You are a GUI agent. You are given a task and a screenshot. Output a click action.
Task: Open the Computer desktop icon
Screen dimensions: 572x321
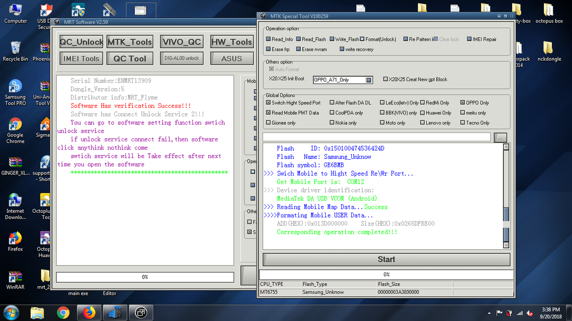tap(15, 13)
